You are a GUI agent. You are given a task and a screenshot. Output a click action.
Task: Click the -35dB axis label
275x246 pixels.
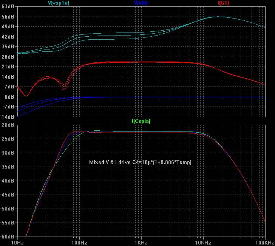pyautogui.click(x=7, y=167)
